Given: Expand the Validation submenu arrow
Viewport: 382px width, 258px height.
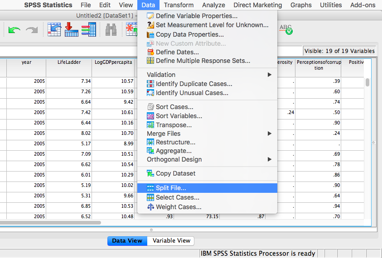Looking at the screenshot, I should click(269, 75).
